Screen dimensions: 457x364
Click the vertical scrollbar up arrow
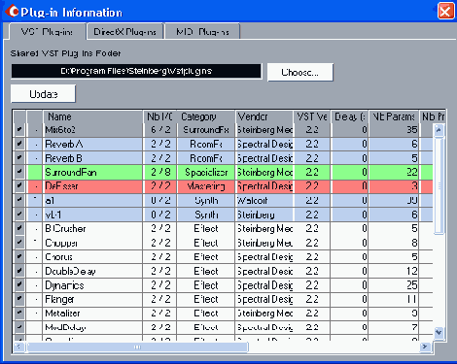pos(439,130)
